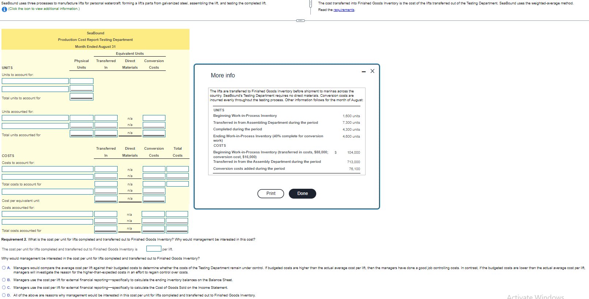Click '713,000' transferred-in cost value
Image resolution: width=589 pixels, height=299 pixels.
[x=353, y=162]
